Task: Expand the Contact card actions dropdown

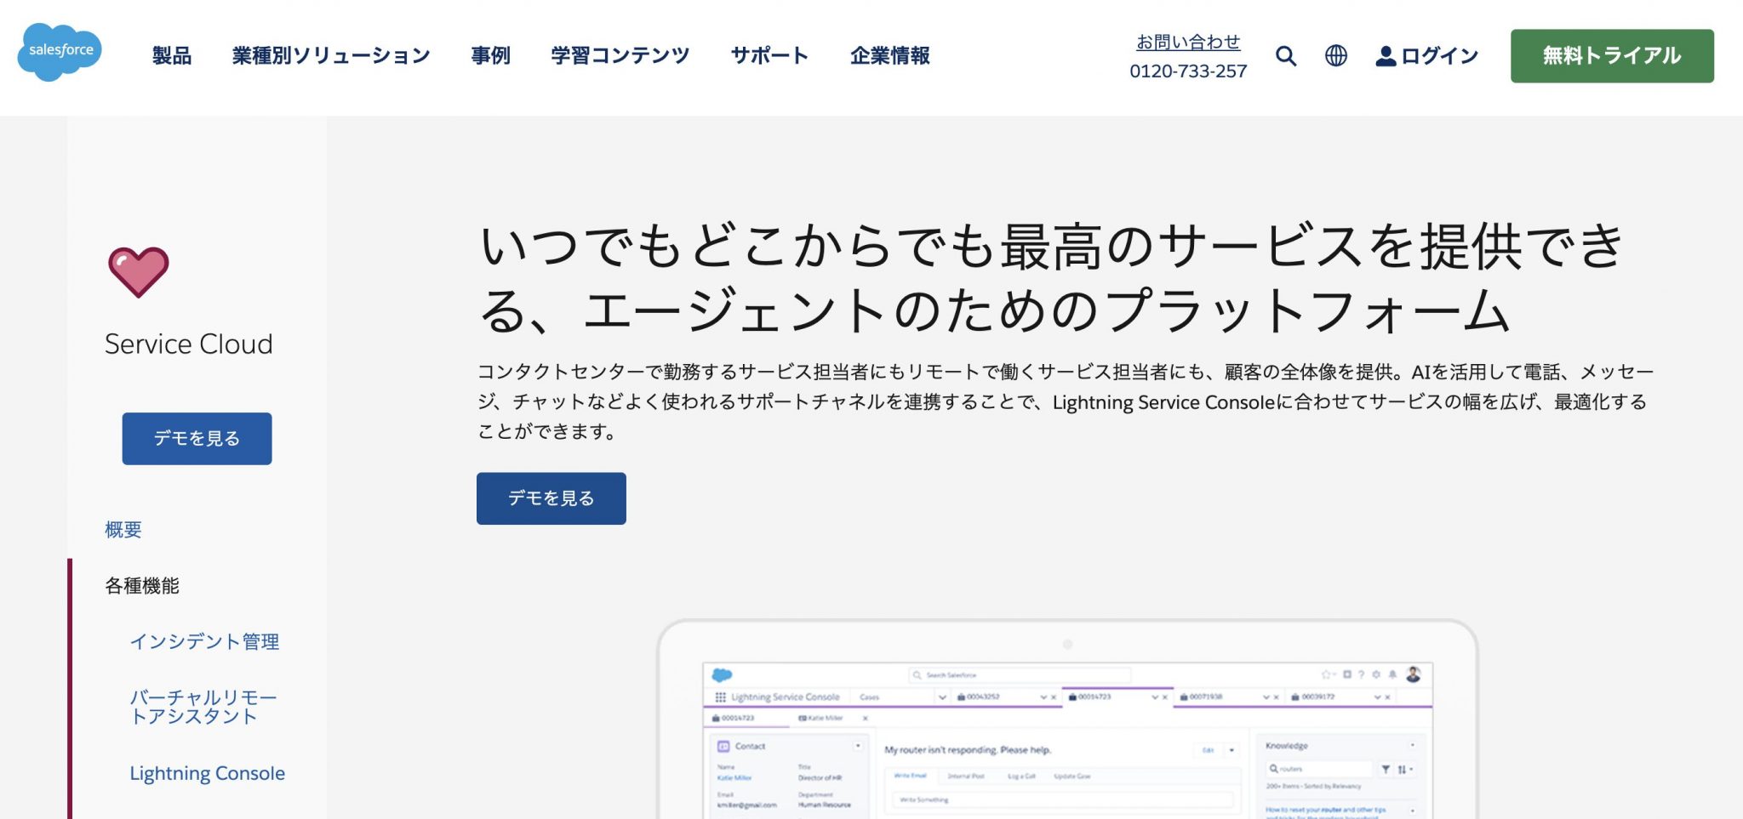Action: [x=859, y=746]
